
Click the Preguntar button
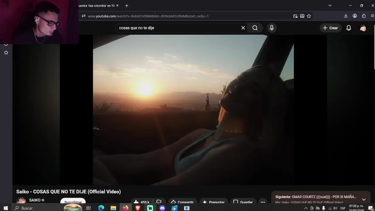(x=214, y=202)
